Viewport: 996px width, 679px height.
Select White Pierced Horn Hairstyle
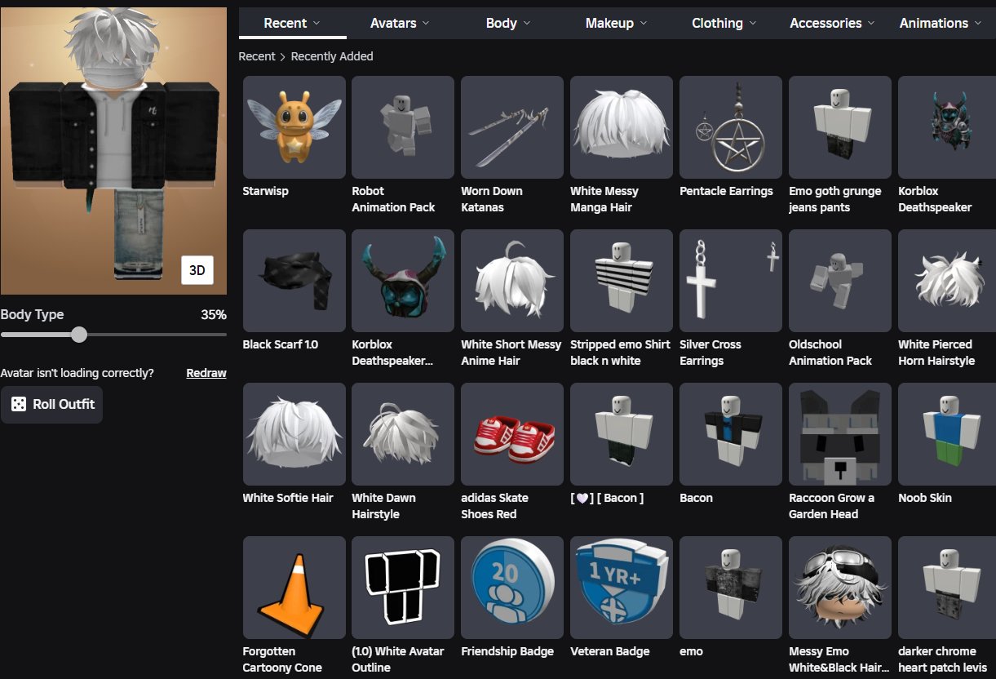(947, 281)
